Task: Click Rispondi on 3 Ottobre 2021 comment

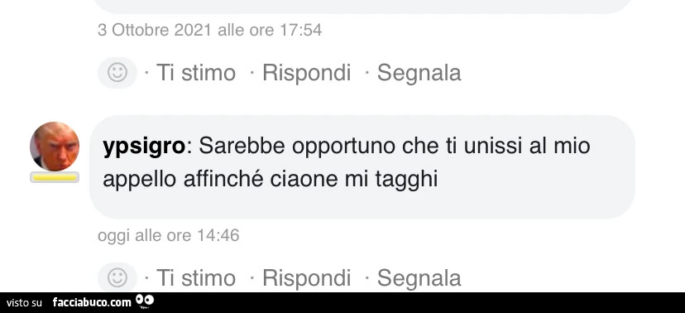Action: pyautogui.click(x=306, y=73)
